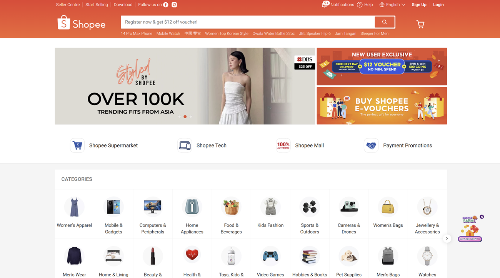Search suggestion Mobile Watch

(x=168, y=33)
